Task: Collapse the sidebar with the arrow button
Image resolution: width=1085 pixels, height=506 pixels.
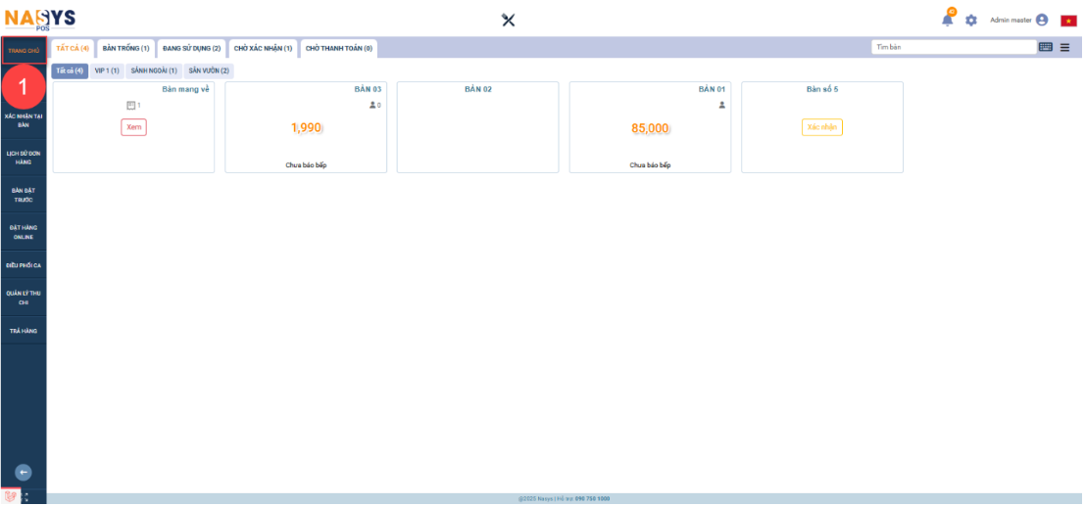Action: tap(24, 472)
